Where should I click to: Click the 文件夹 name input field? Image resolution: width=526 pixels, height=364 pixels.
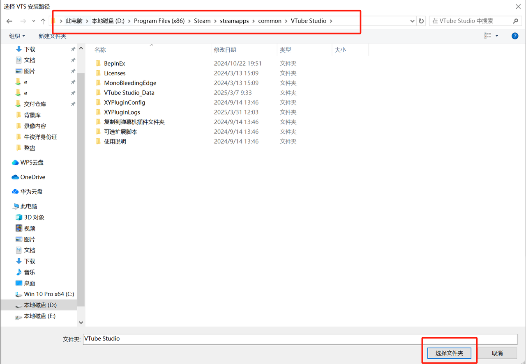tap(300, 339)
